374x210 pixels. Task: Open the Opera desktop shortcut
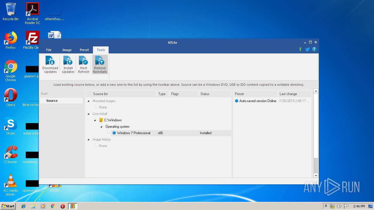tap(11, 97)
